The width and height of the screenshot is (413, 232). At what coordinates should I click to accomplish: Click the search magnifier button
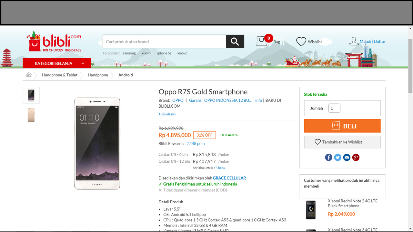235,42
